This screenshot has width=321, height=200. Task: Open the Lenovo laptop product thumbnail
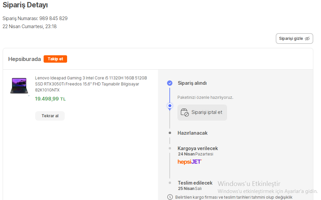click(x=19, y=85)
